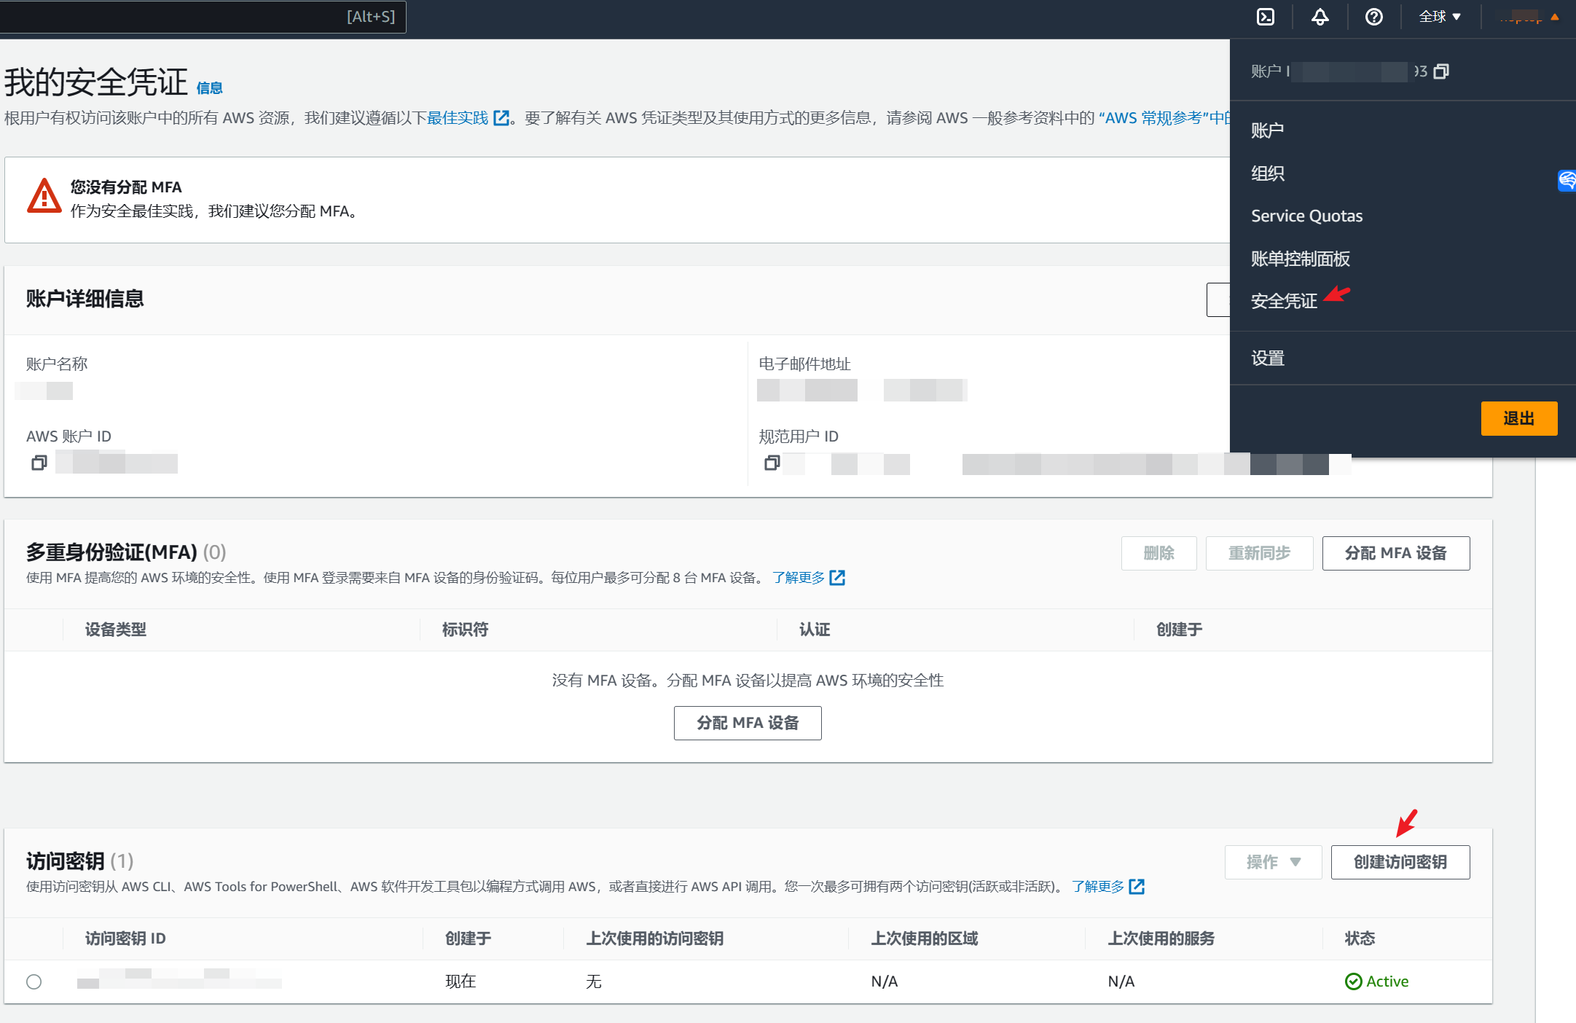1576x1023 pixels.
Task: Select the access key row radio button
Action: click(34, 981)
